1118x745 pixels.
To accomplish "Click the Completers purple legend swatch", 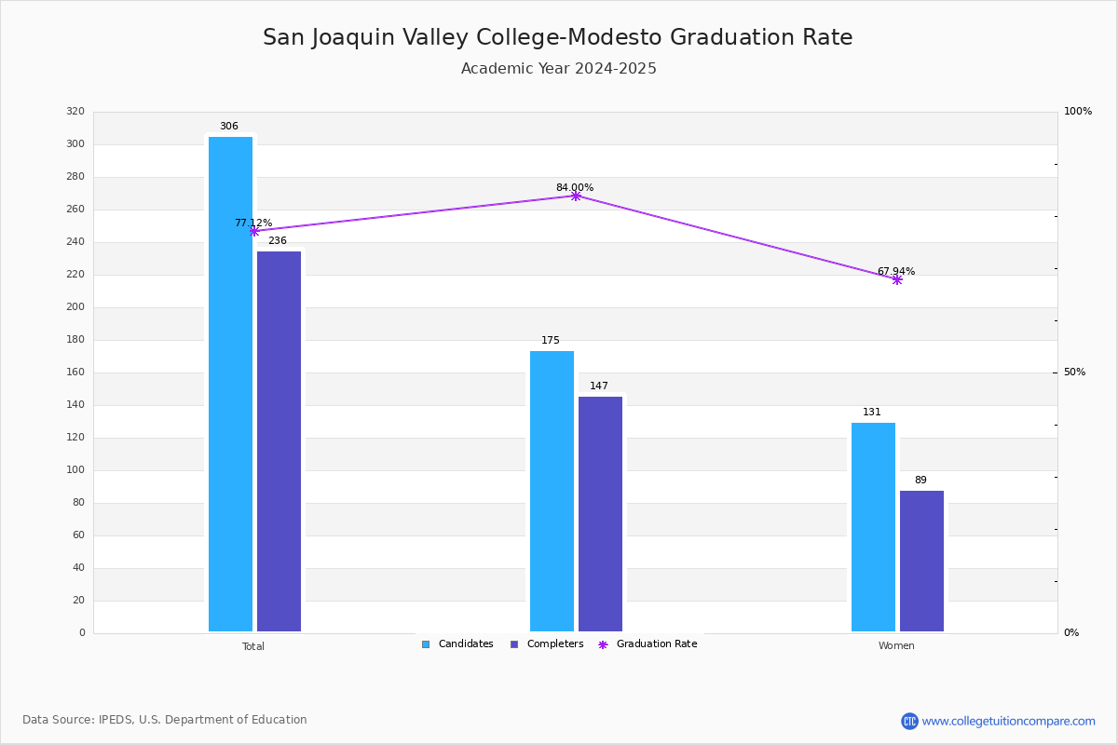I will (514, 644).
